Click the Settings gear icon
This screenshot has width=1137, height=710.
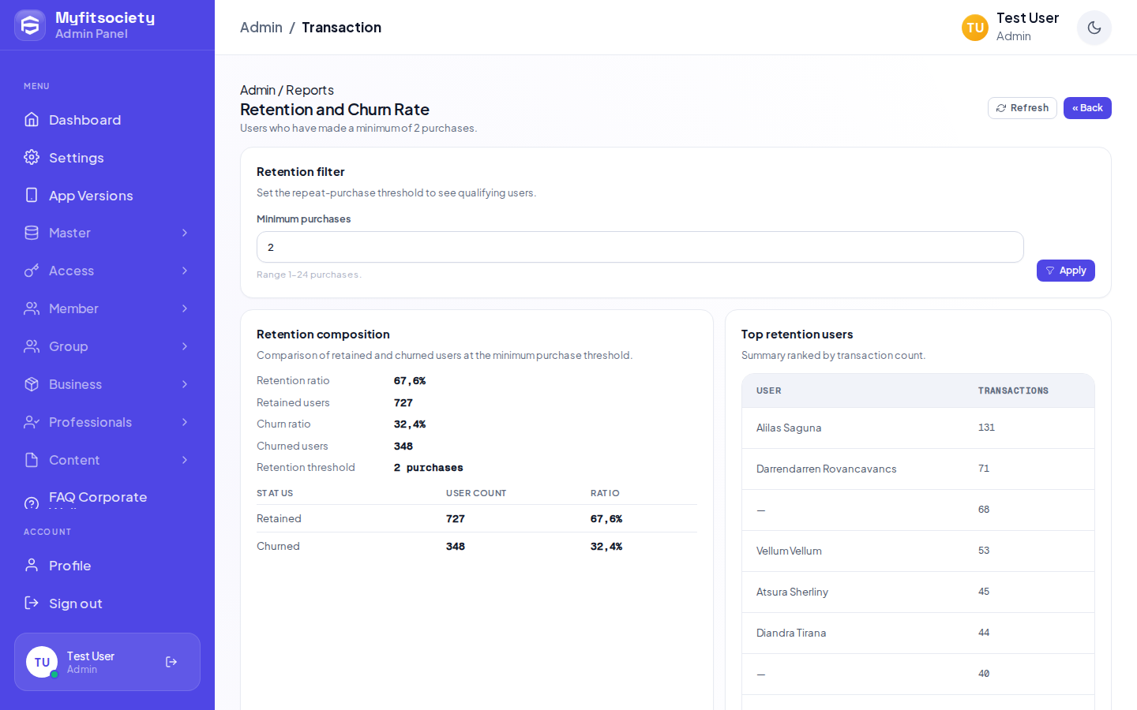click(x=32, y=157)
